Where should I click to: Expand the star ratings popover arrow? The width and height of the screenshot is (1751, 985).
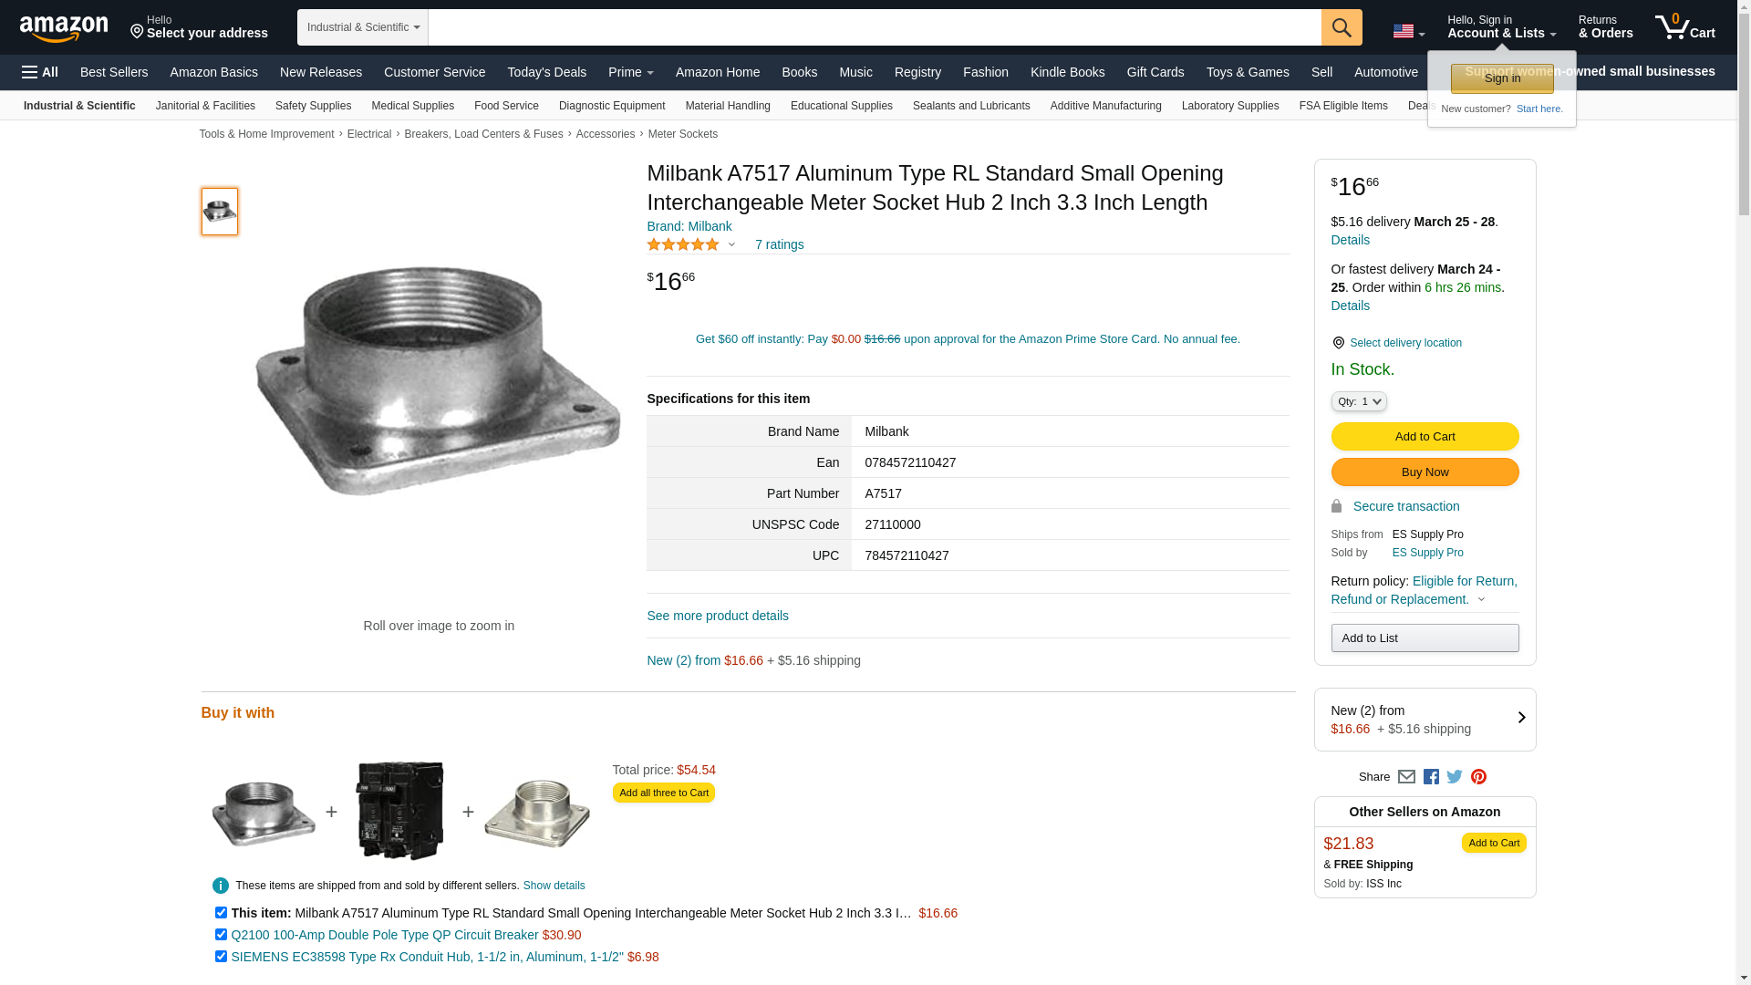click(731, 244)
